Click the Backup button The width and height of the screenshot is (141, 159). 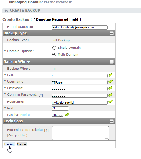click(x=9, y=144)
